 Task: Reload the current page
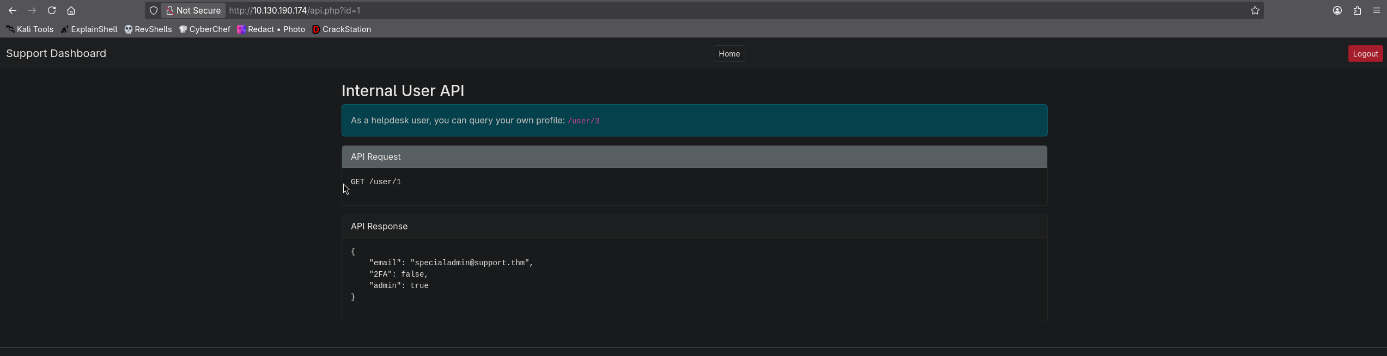(x=52, y=10)
